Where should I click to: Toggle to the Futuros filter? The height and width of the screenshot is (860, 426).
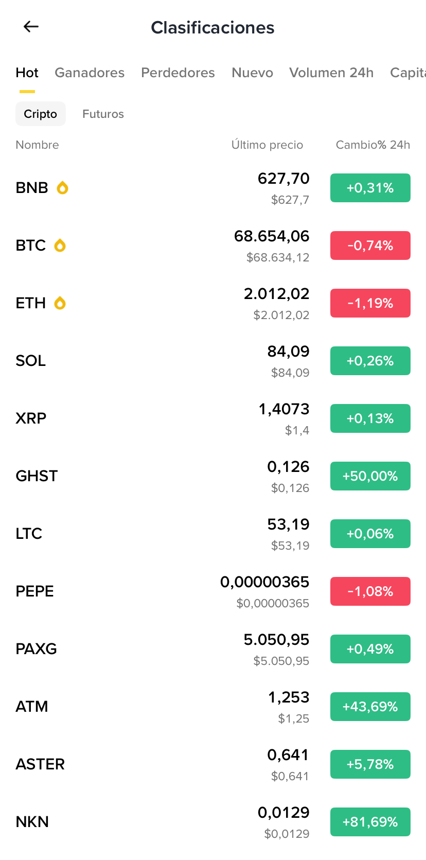[103, 114]
